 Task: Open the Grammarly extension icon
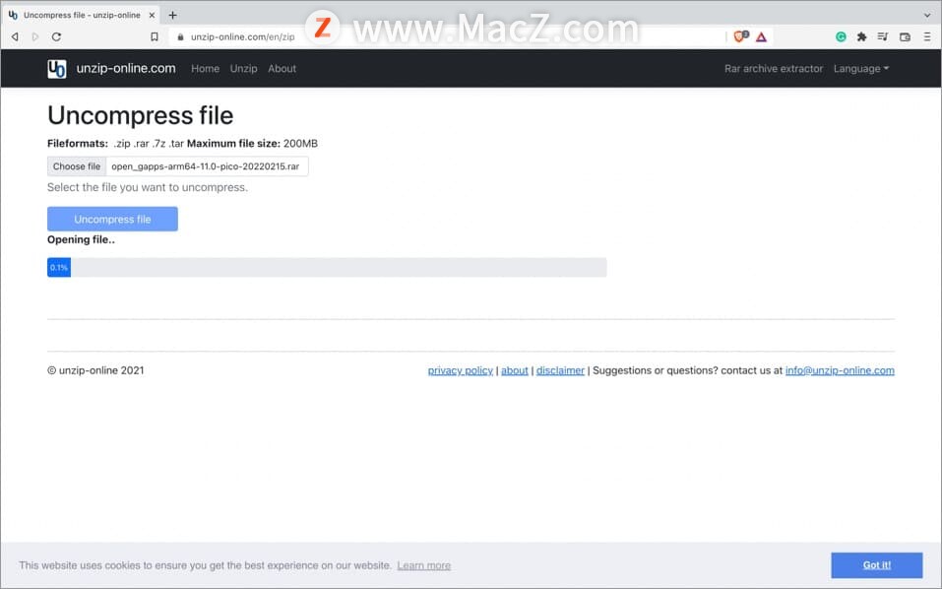(x=841, y=36)
